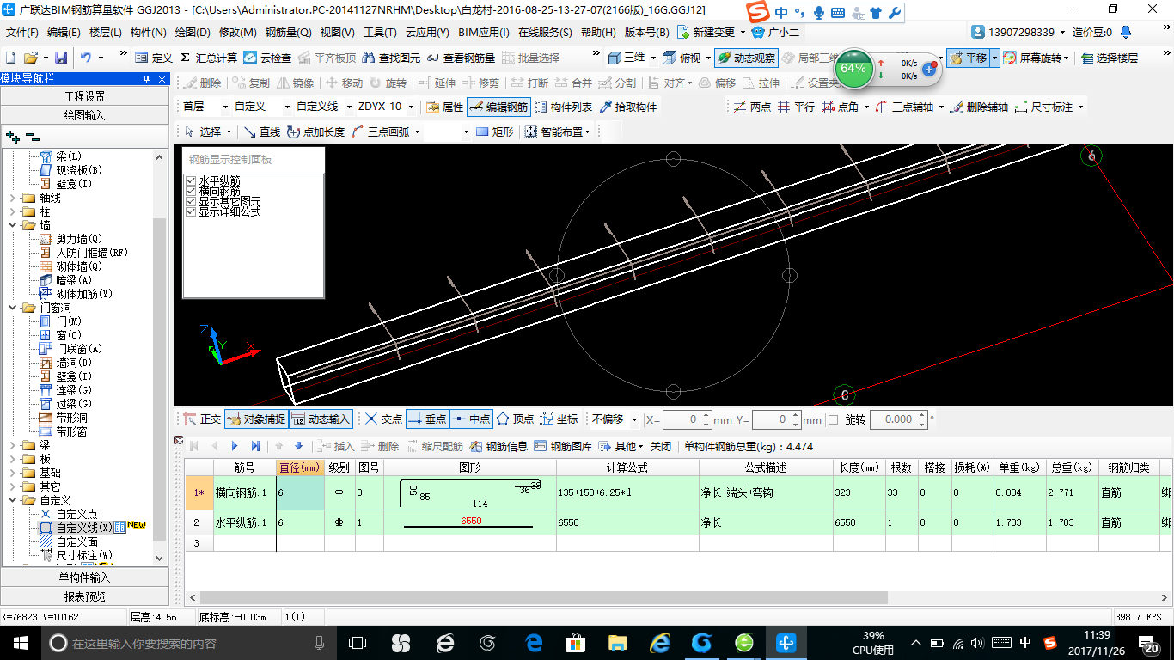Click 查看钢筋量 view rebar quantity
This screenshot has width=1174, height=660.
pyautogui.click(x=462, y=58)
